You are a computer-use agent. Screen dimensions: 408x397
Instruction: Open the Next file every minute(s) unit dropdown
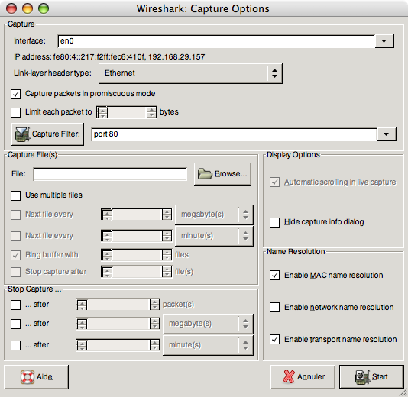pyautogui.click(x=214, y=236)
